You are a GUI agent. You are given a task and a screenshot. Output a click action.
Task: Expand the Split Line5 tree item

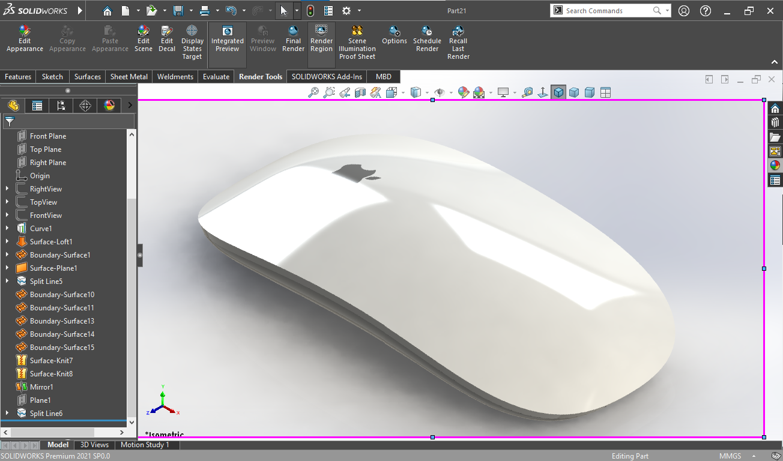tap(7, 282)
